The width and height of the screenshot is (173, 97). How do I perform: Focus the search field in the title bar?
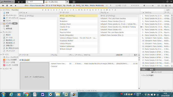tap(35, 2)
